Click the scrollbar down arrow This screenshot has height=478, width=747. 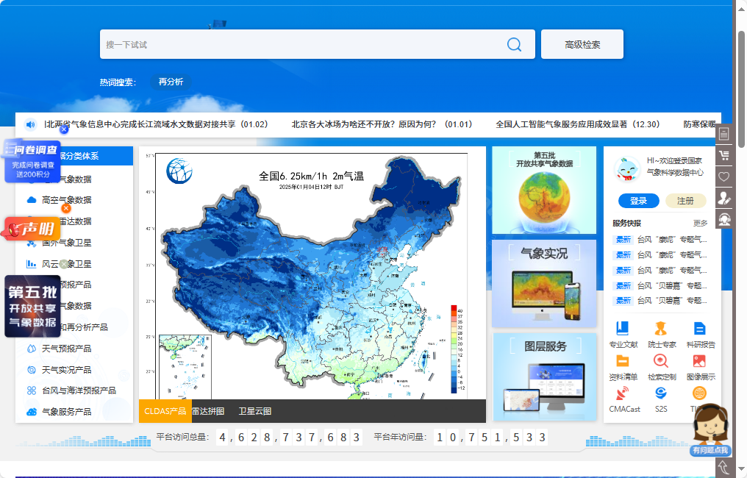pyautogui.click(x=741, y=471)
